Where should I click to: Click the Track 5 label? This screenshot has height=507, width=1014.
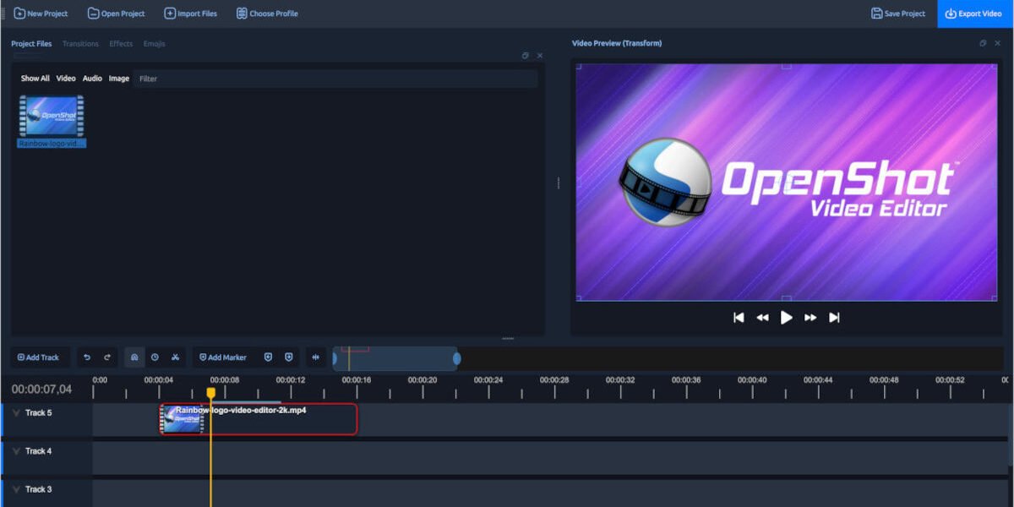[39, 412]
